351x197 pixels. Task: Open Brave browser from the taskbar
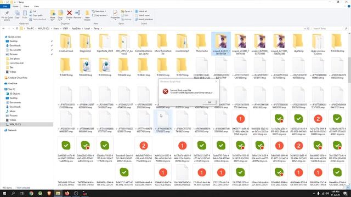[x=49, y=193]
